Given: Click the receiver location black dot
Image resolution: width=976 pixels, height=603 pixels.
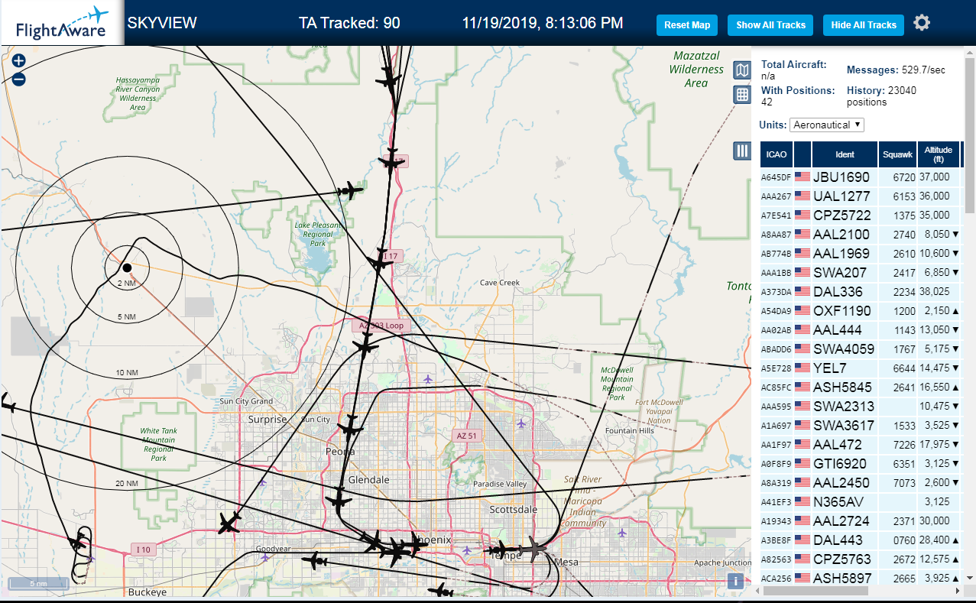Looking at the screenshot, I should pyautogui.click(x=127, y=267).
